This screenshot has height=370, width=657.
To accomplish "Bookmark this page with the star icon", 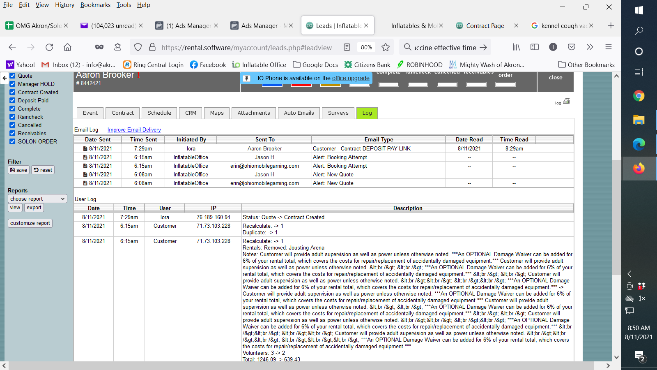I will [x=386, y=47].
